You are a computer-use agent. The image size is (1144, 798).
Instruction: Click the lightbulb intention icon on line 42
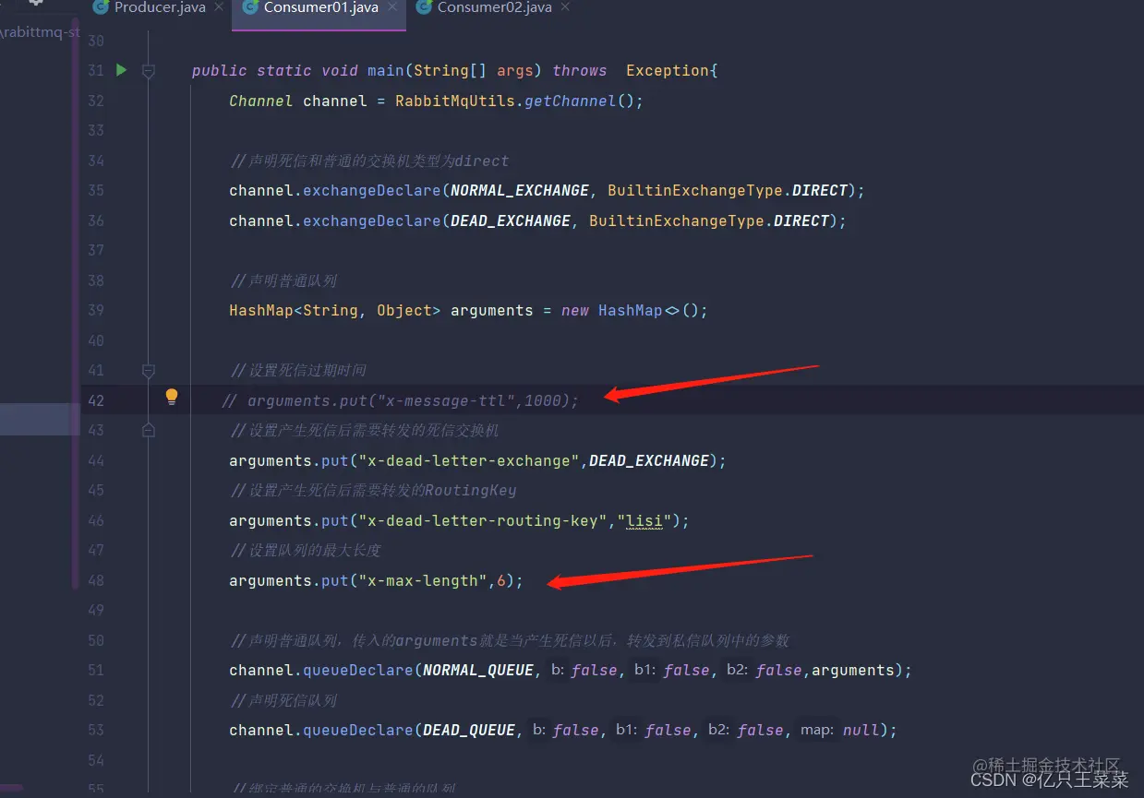pos(172,397)
